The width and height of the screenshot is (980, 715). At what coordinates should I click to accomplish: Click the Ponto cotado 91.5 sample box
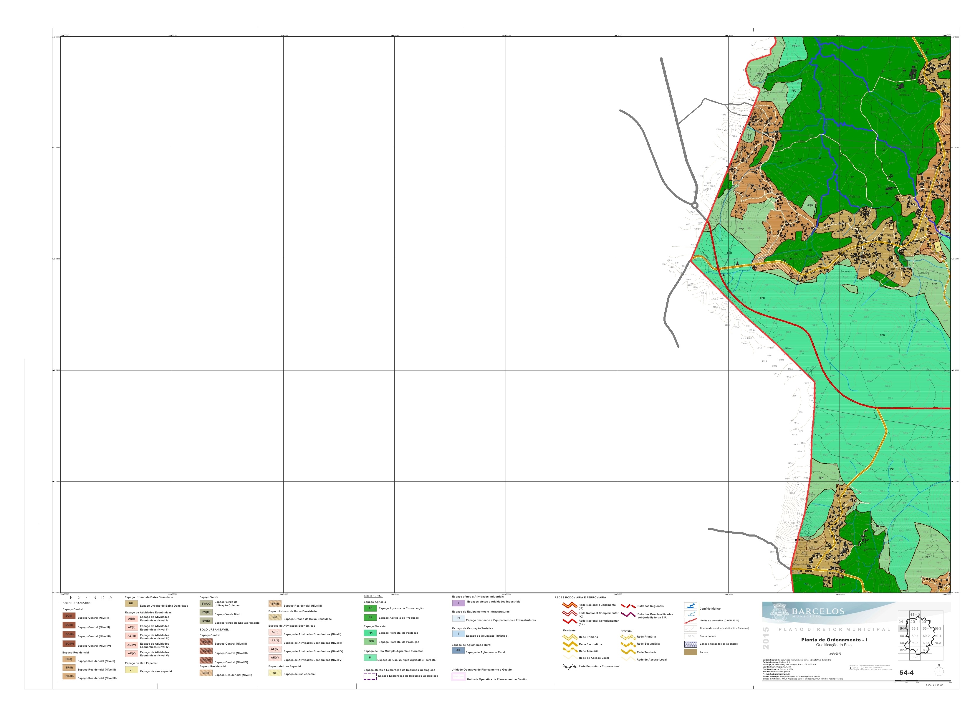pyautogui.click(x=691, y=636)
